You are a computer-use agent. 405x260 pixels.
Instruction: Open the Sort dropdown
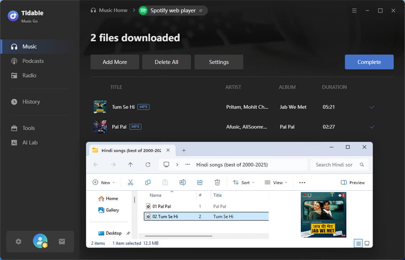(244, 183)
